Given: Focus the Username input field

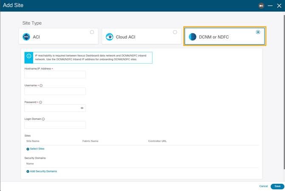Looking at the screenshot, I should pos(55,91).
